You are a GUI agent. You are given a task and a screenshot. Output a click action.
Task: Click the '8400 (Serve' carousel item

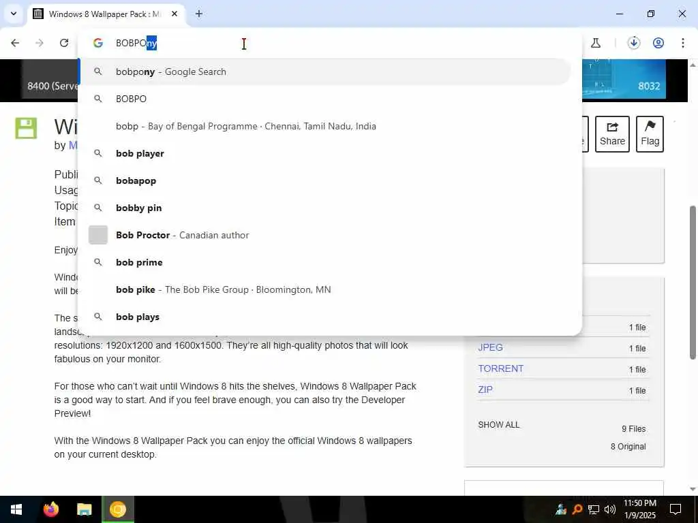(50, 80)
